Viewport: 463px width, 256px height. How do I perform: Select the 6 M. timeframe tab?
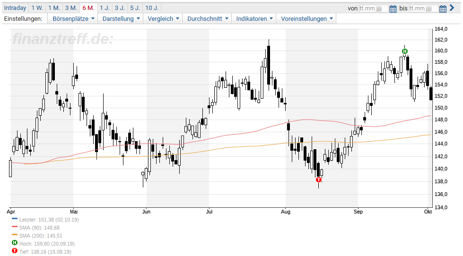[88, 8]
